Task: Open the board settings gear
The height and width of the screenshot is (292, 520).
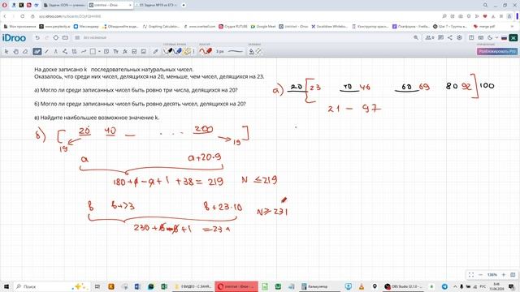Action: [x=459, y=38]
